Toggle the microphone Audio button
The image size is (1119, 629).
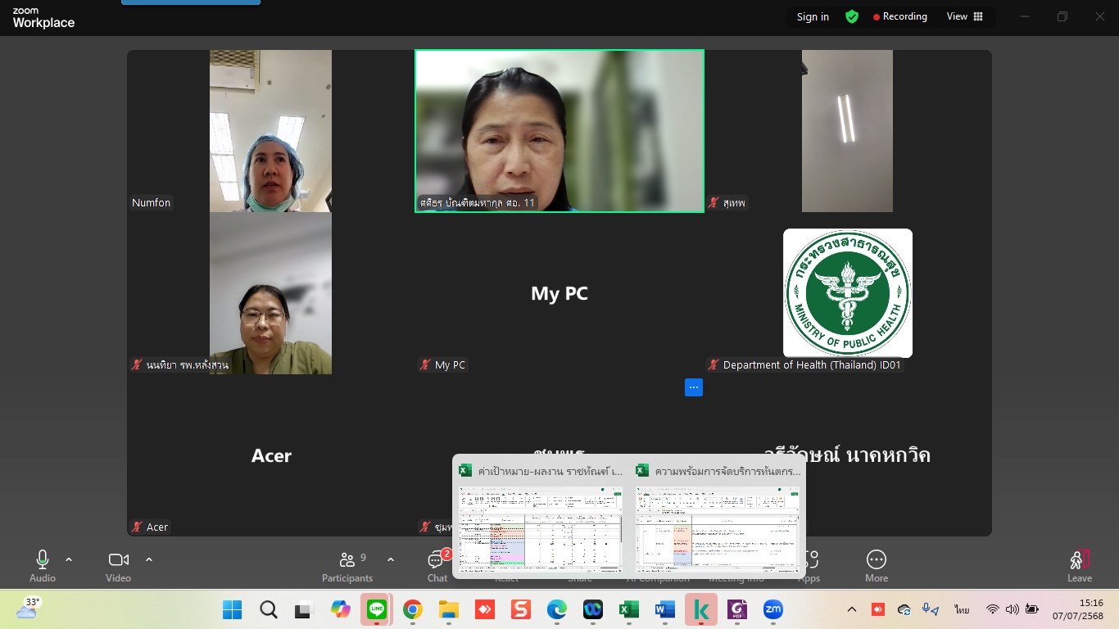point(43,566)
